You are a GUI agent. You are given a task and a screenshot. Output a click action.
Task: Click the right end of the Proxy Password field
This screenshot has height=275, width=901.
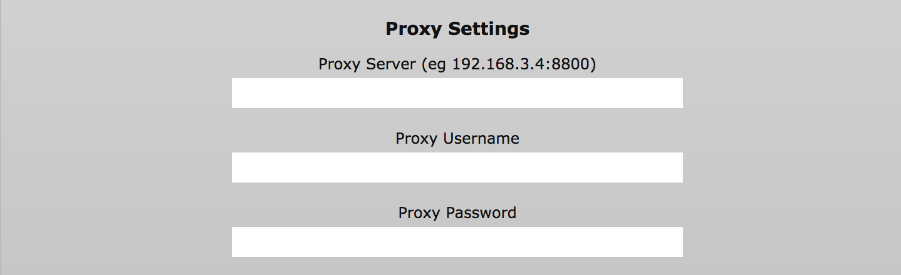click(674, 242)
